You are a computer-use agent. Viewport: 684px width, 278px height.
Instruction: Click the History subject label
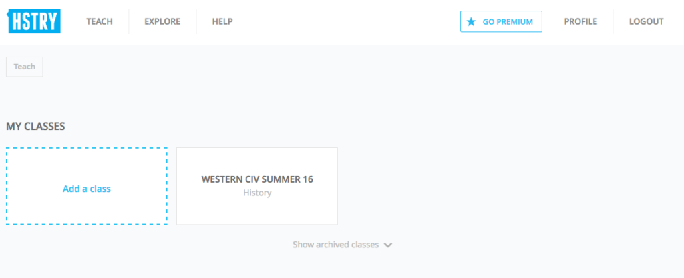[x=257, y=193]
